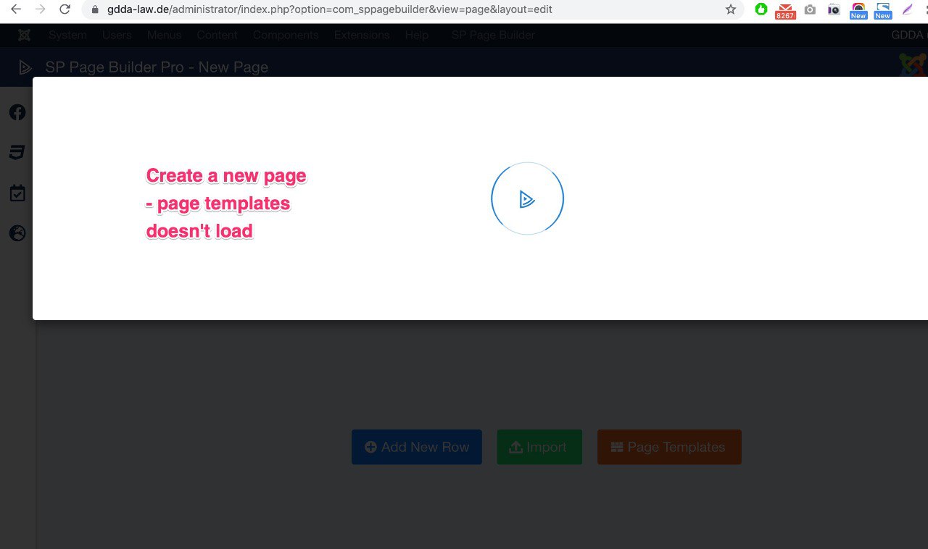Open the SP Page Builder menu item
This screenshot has height=549, width=928.
tap(493, 35)
